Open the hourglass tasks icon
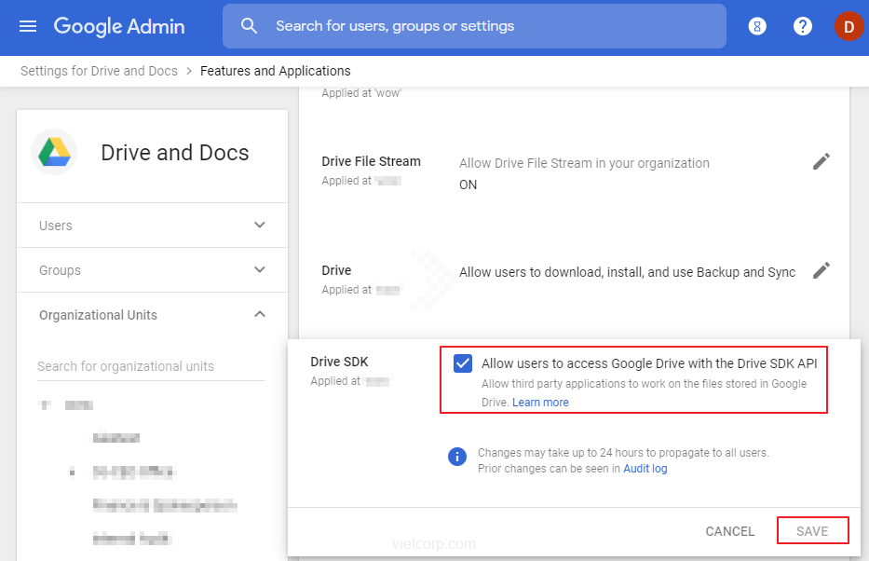This screenshot has height=561, width=869. pos(758,26)
